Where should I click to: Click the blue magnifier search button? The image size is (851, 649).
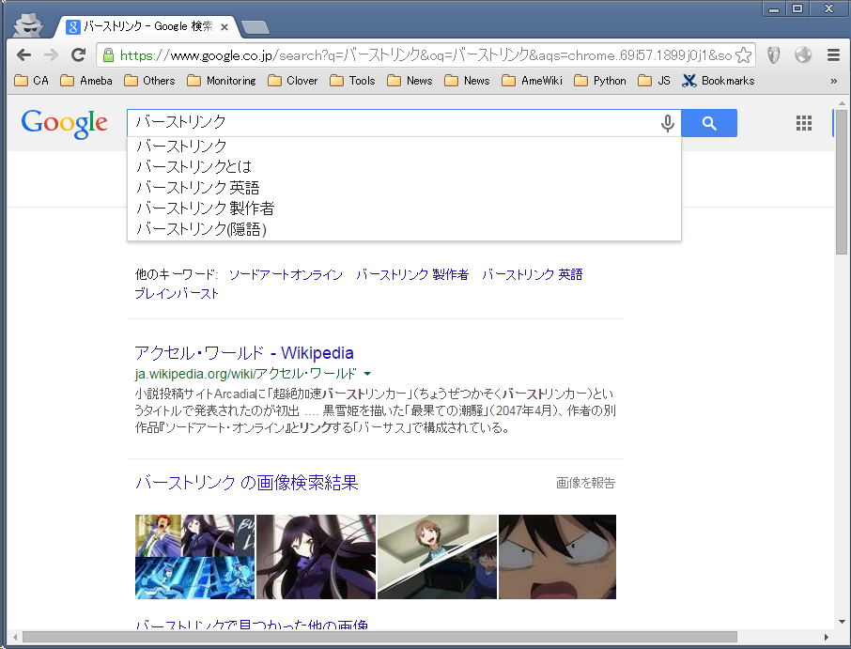coord(709,123)
